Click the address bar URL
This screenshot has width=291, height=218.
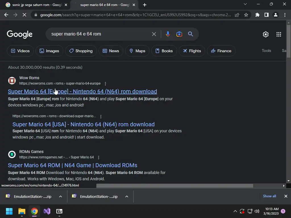point(136,15)
